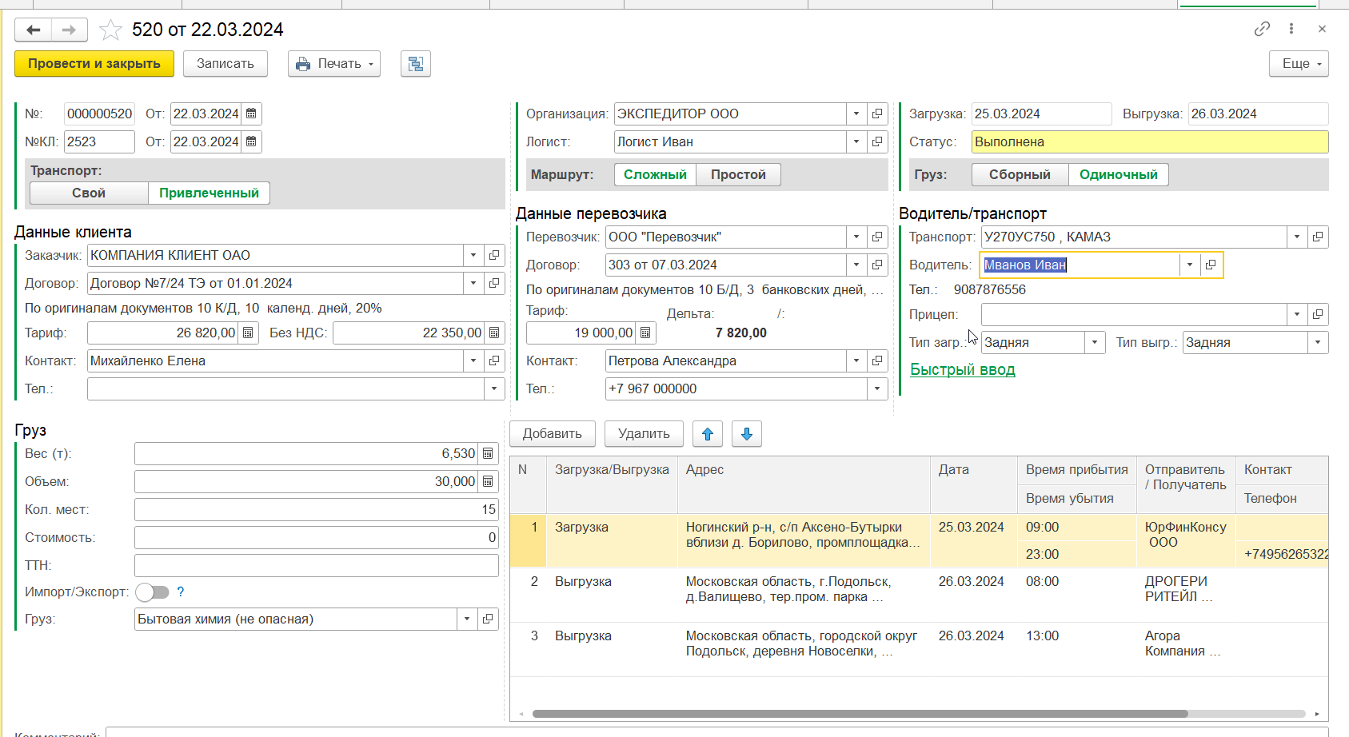Set route to Сложный

655,174
